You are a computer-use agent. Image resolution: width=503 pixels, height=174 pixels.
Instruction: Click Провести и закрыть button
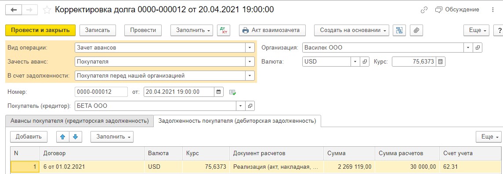40,30
